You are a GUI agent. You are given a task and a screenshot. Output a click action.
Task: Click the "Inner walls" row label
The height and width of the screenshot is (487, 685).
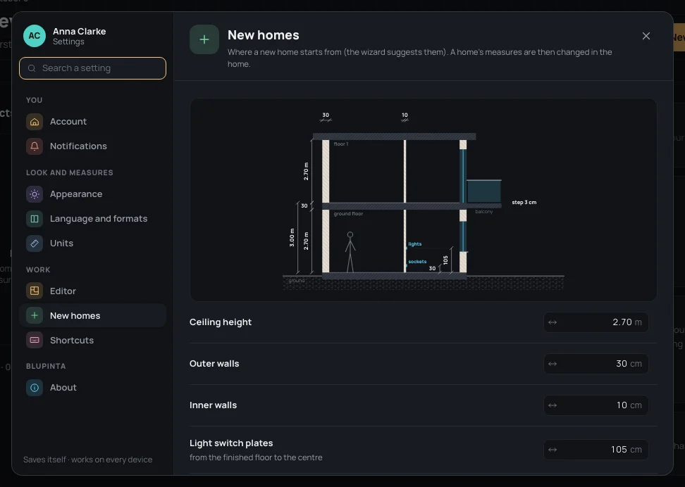pos(214,405)
